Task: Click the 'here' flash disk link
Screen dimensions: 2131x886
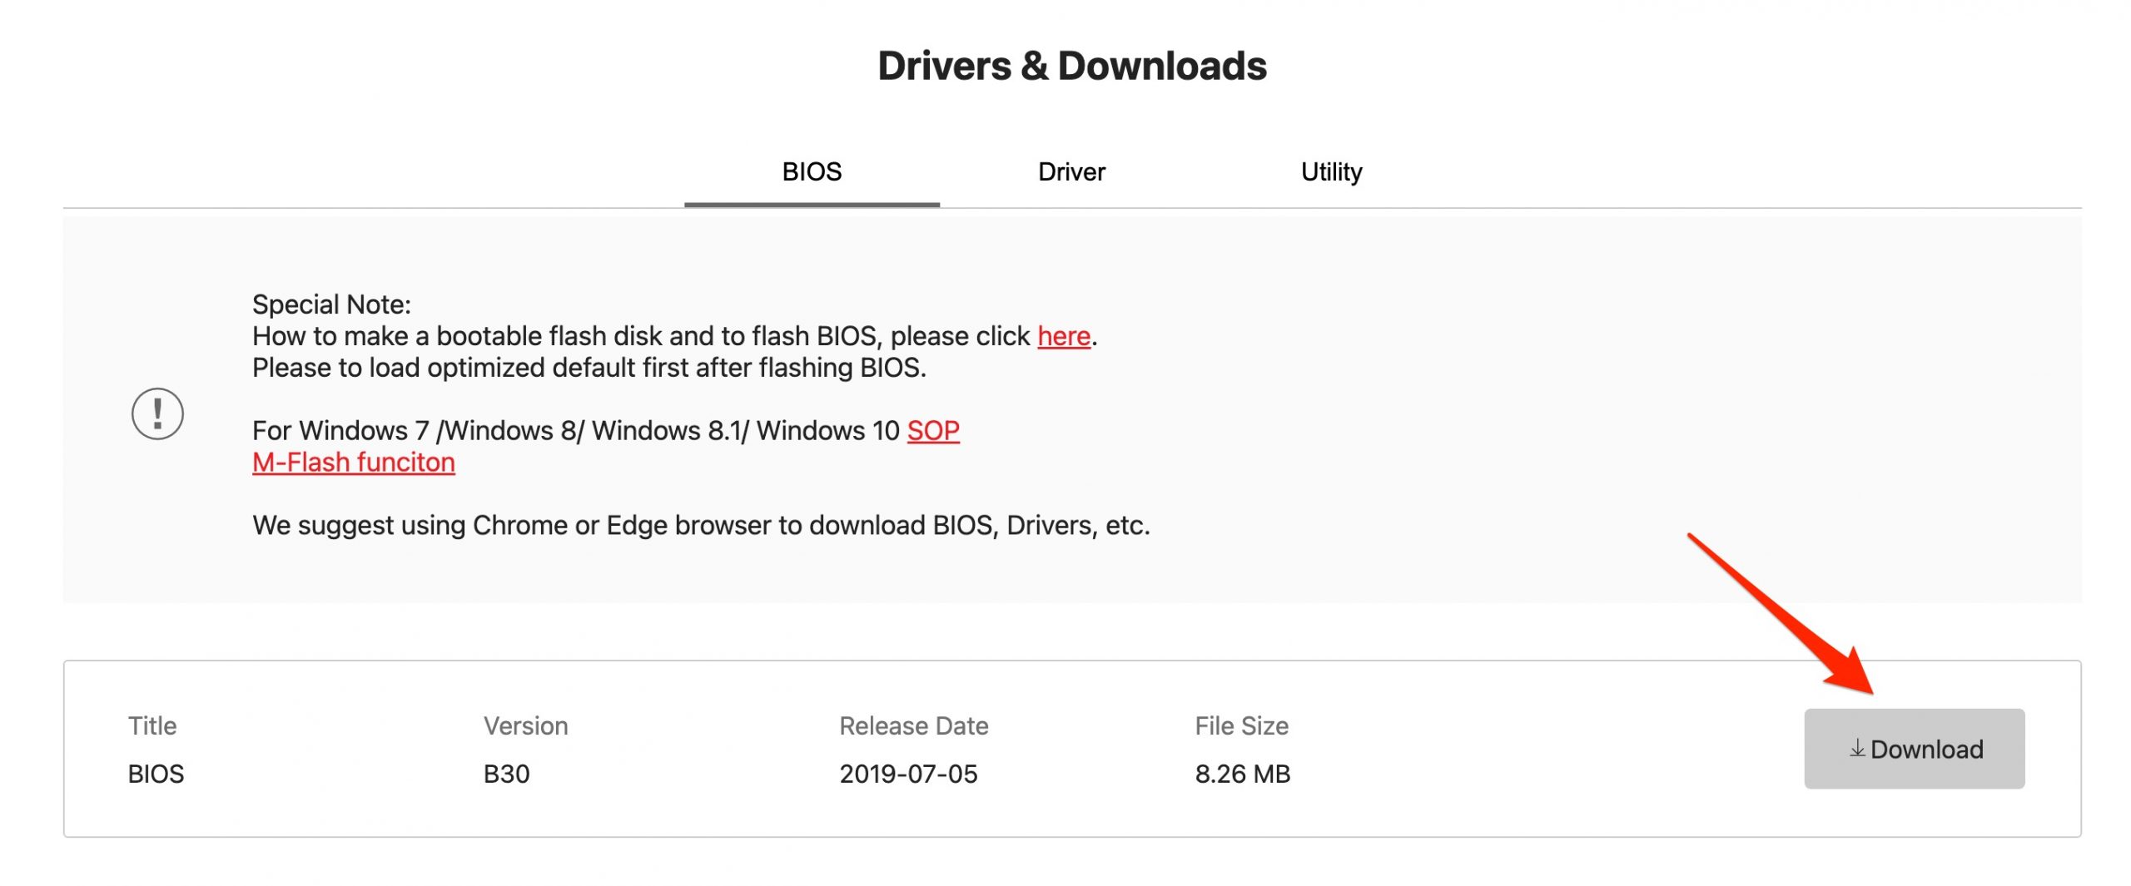Action: coord(1064,336)
